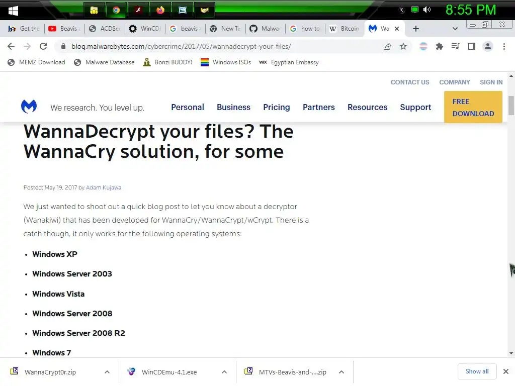Go forward with the arrow button
This screenshot has height=386, width=515.
pos(27,46)
